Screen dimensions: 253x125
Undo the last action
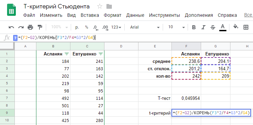[x=11, y=27]
